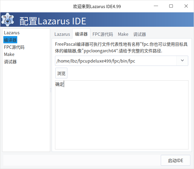Select FPC源代码 in the left list
The image size is (194, 169).
14,47
